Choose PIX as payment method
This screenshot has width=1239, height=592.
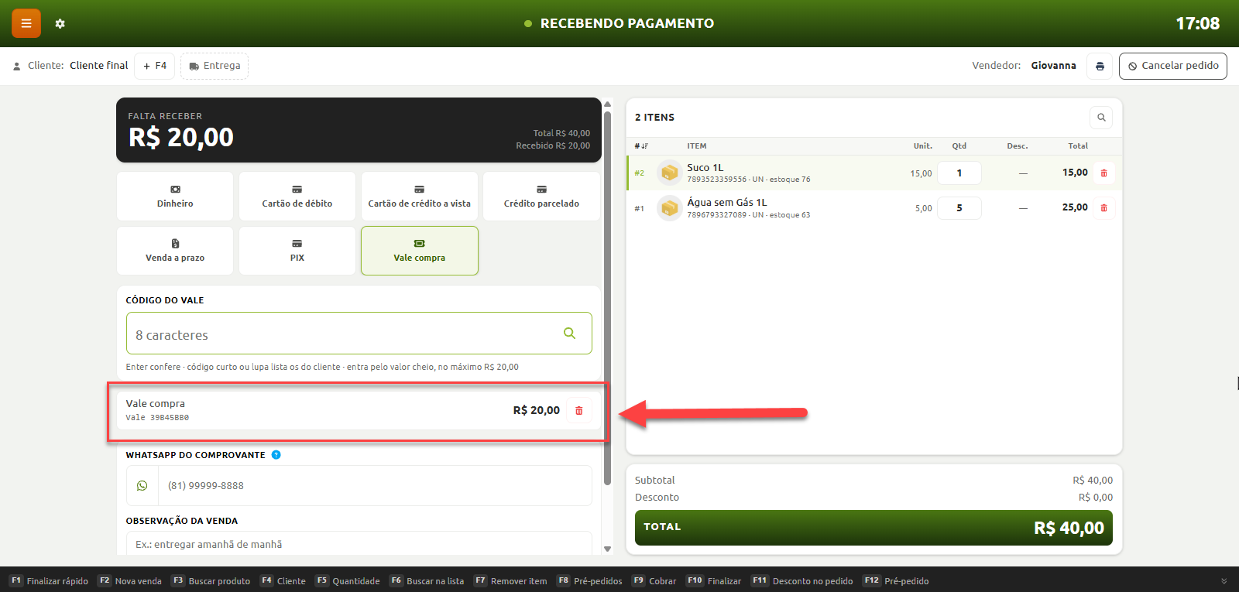tap(297, 251)
